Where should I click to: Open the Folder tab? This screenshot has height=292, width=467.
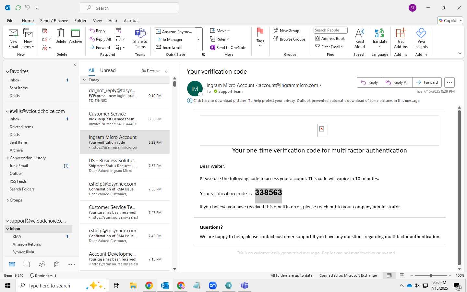pos(80,20)
